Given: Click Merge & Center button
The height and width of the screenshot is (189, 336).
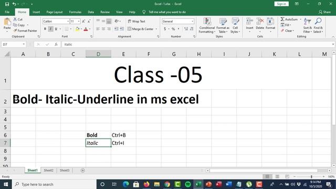Looking at the screenshot, I should click(x=141, y=29).
